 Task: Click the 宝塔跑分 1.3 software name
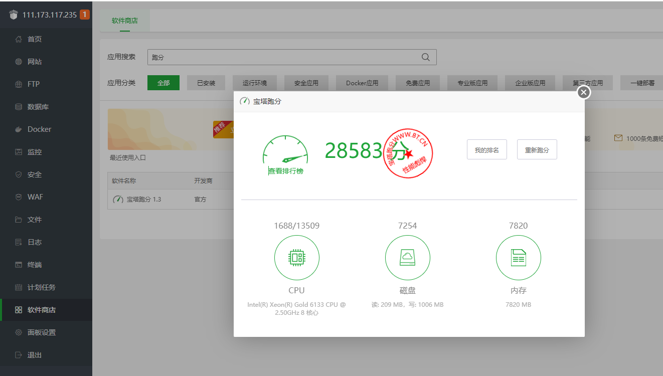pos(144,200)
